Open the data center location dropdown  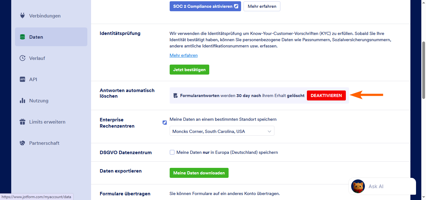click(x=222, y=131)
